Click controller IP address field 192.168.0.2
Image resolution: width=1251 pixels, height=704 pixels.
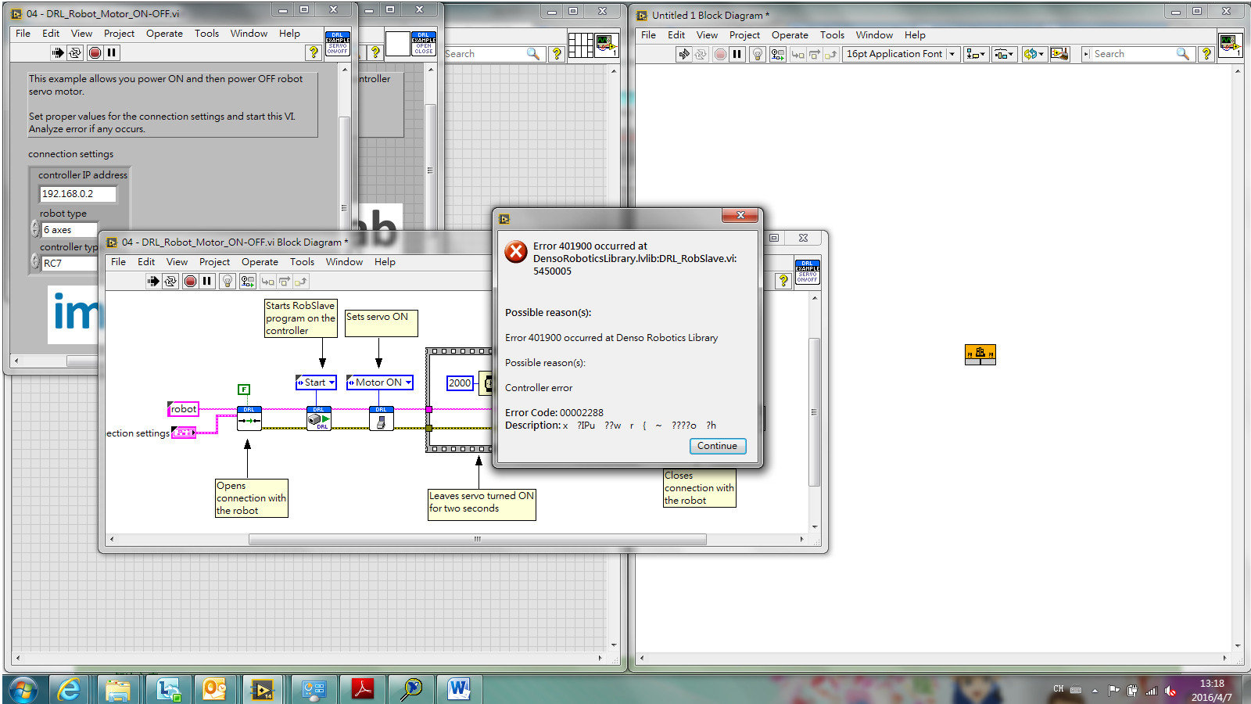click(77, 194)
